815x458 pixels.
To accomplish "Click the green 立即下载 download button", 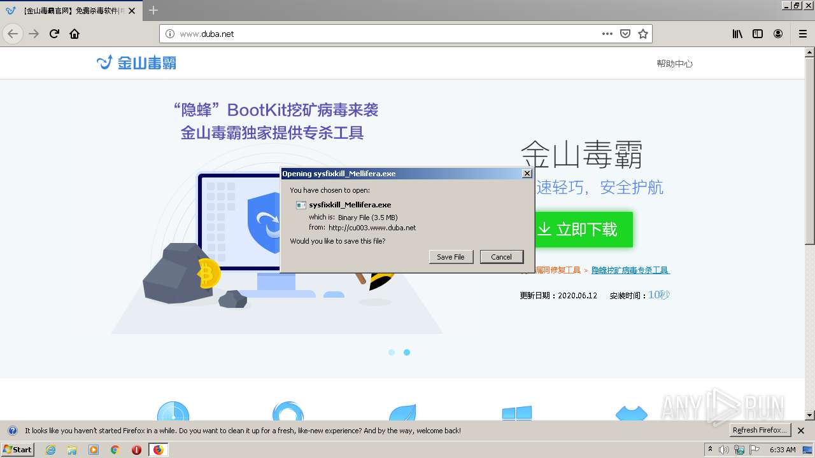I will [583, 230].
